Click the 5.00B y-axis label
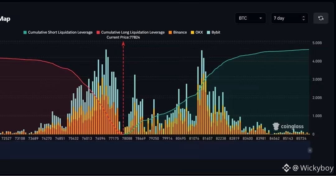336x176 pixels. [x=317, y=43]
